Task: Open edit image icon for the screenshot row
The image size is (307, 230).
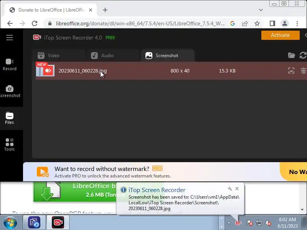Action: [291, 71]
